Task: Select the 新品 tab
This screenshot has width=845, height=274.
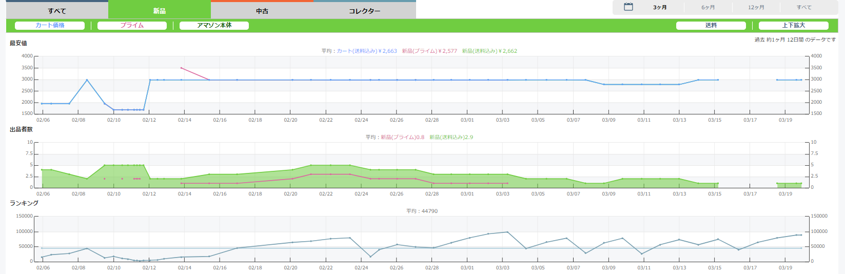Action: (160, 11)
